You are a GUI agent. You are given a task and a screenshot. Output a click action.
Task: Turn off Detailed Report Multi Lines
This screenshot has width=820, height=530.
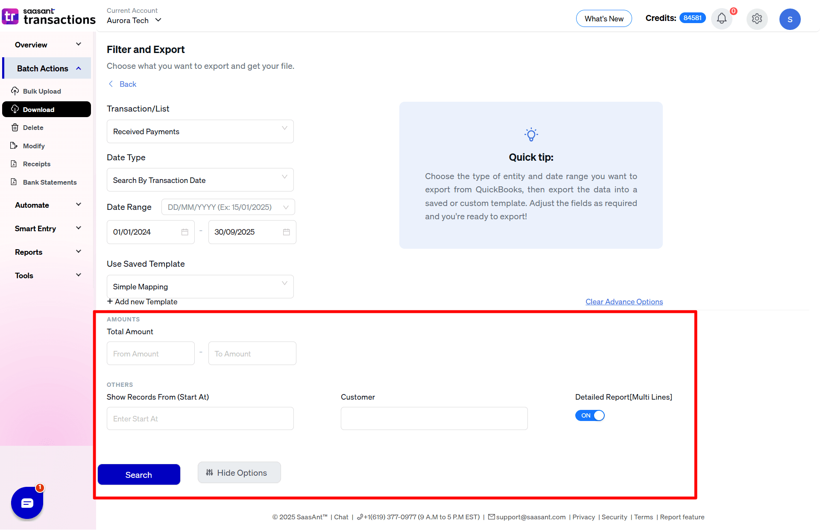click(590, 415)
